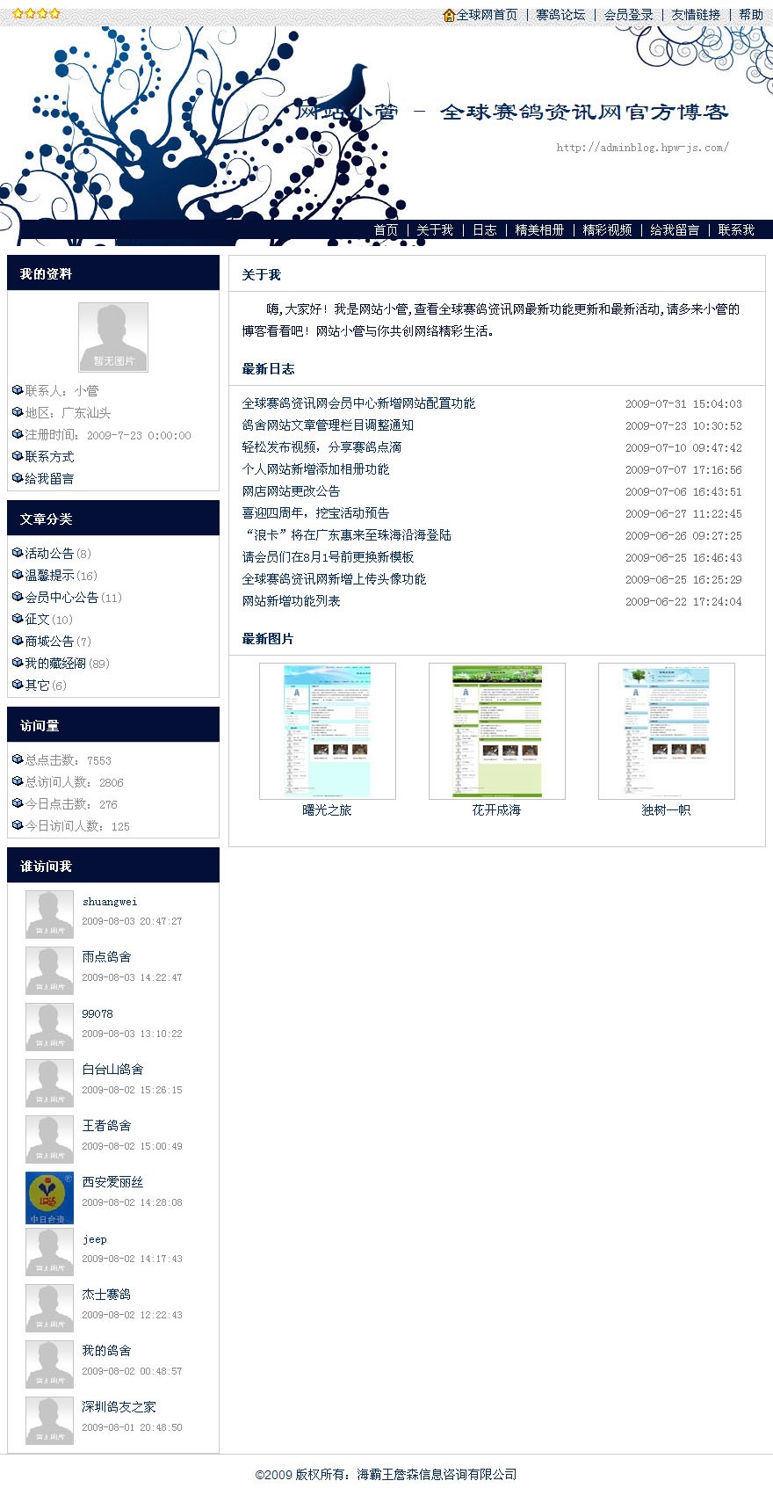Click the cube icon beside 温馨提示
This screenshot has width=773, height=1488.
click(x=18, y=575)
